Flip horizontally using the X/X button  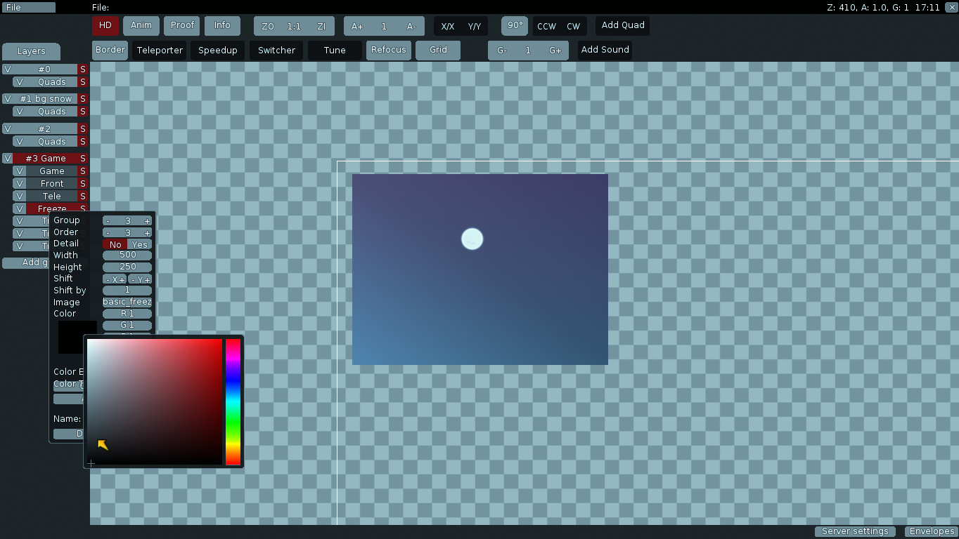pos(448,27)
